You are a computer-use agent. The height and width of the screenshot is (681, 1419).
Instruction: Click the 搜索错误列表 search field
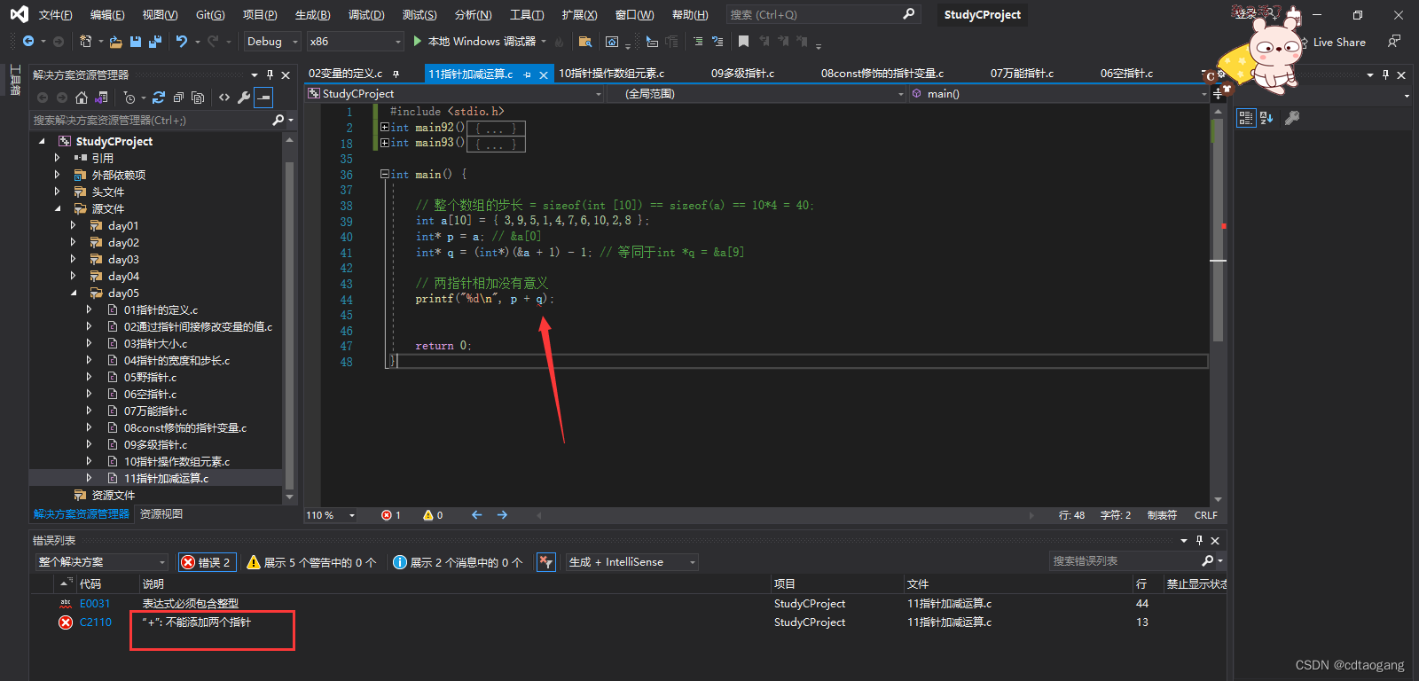[1125, 561]
